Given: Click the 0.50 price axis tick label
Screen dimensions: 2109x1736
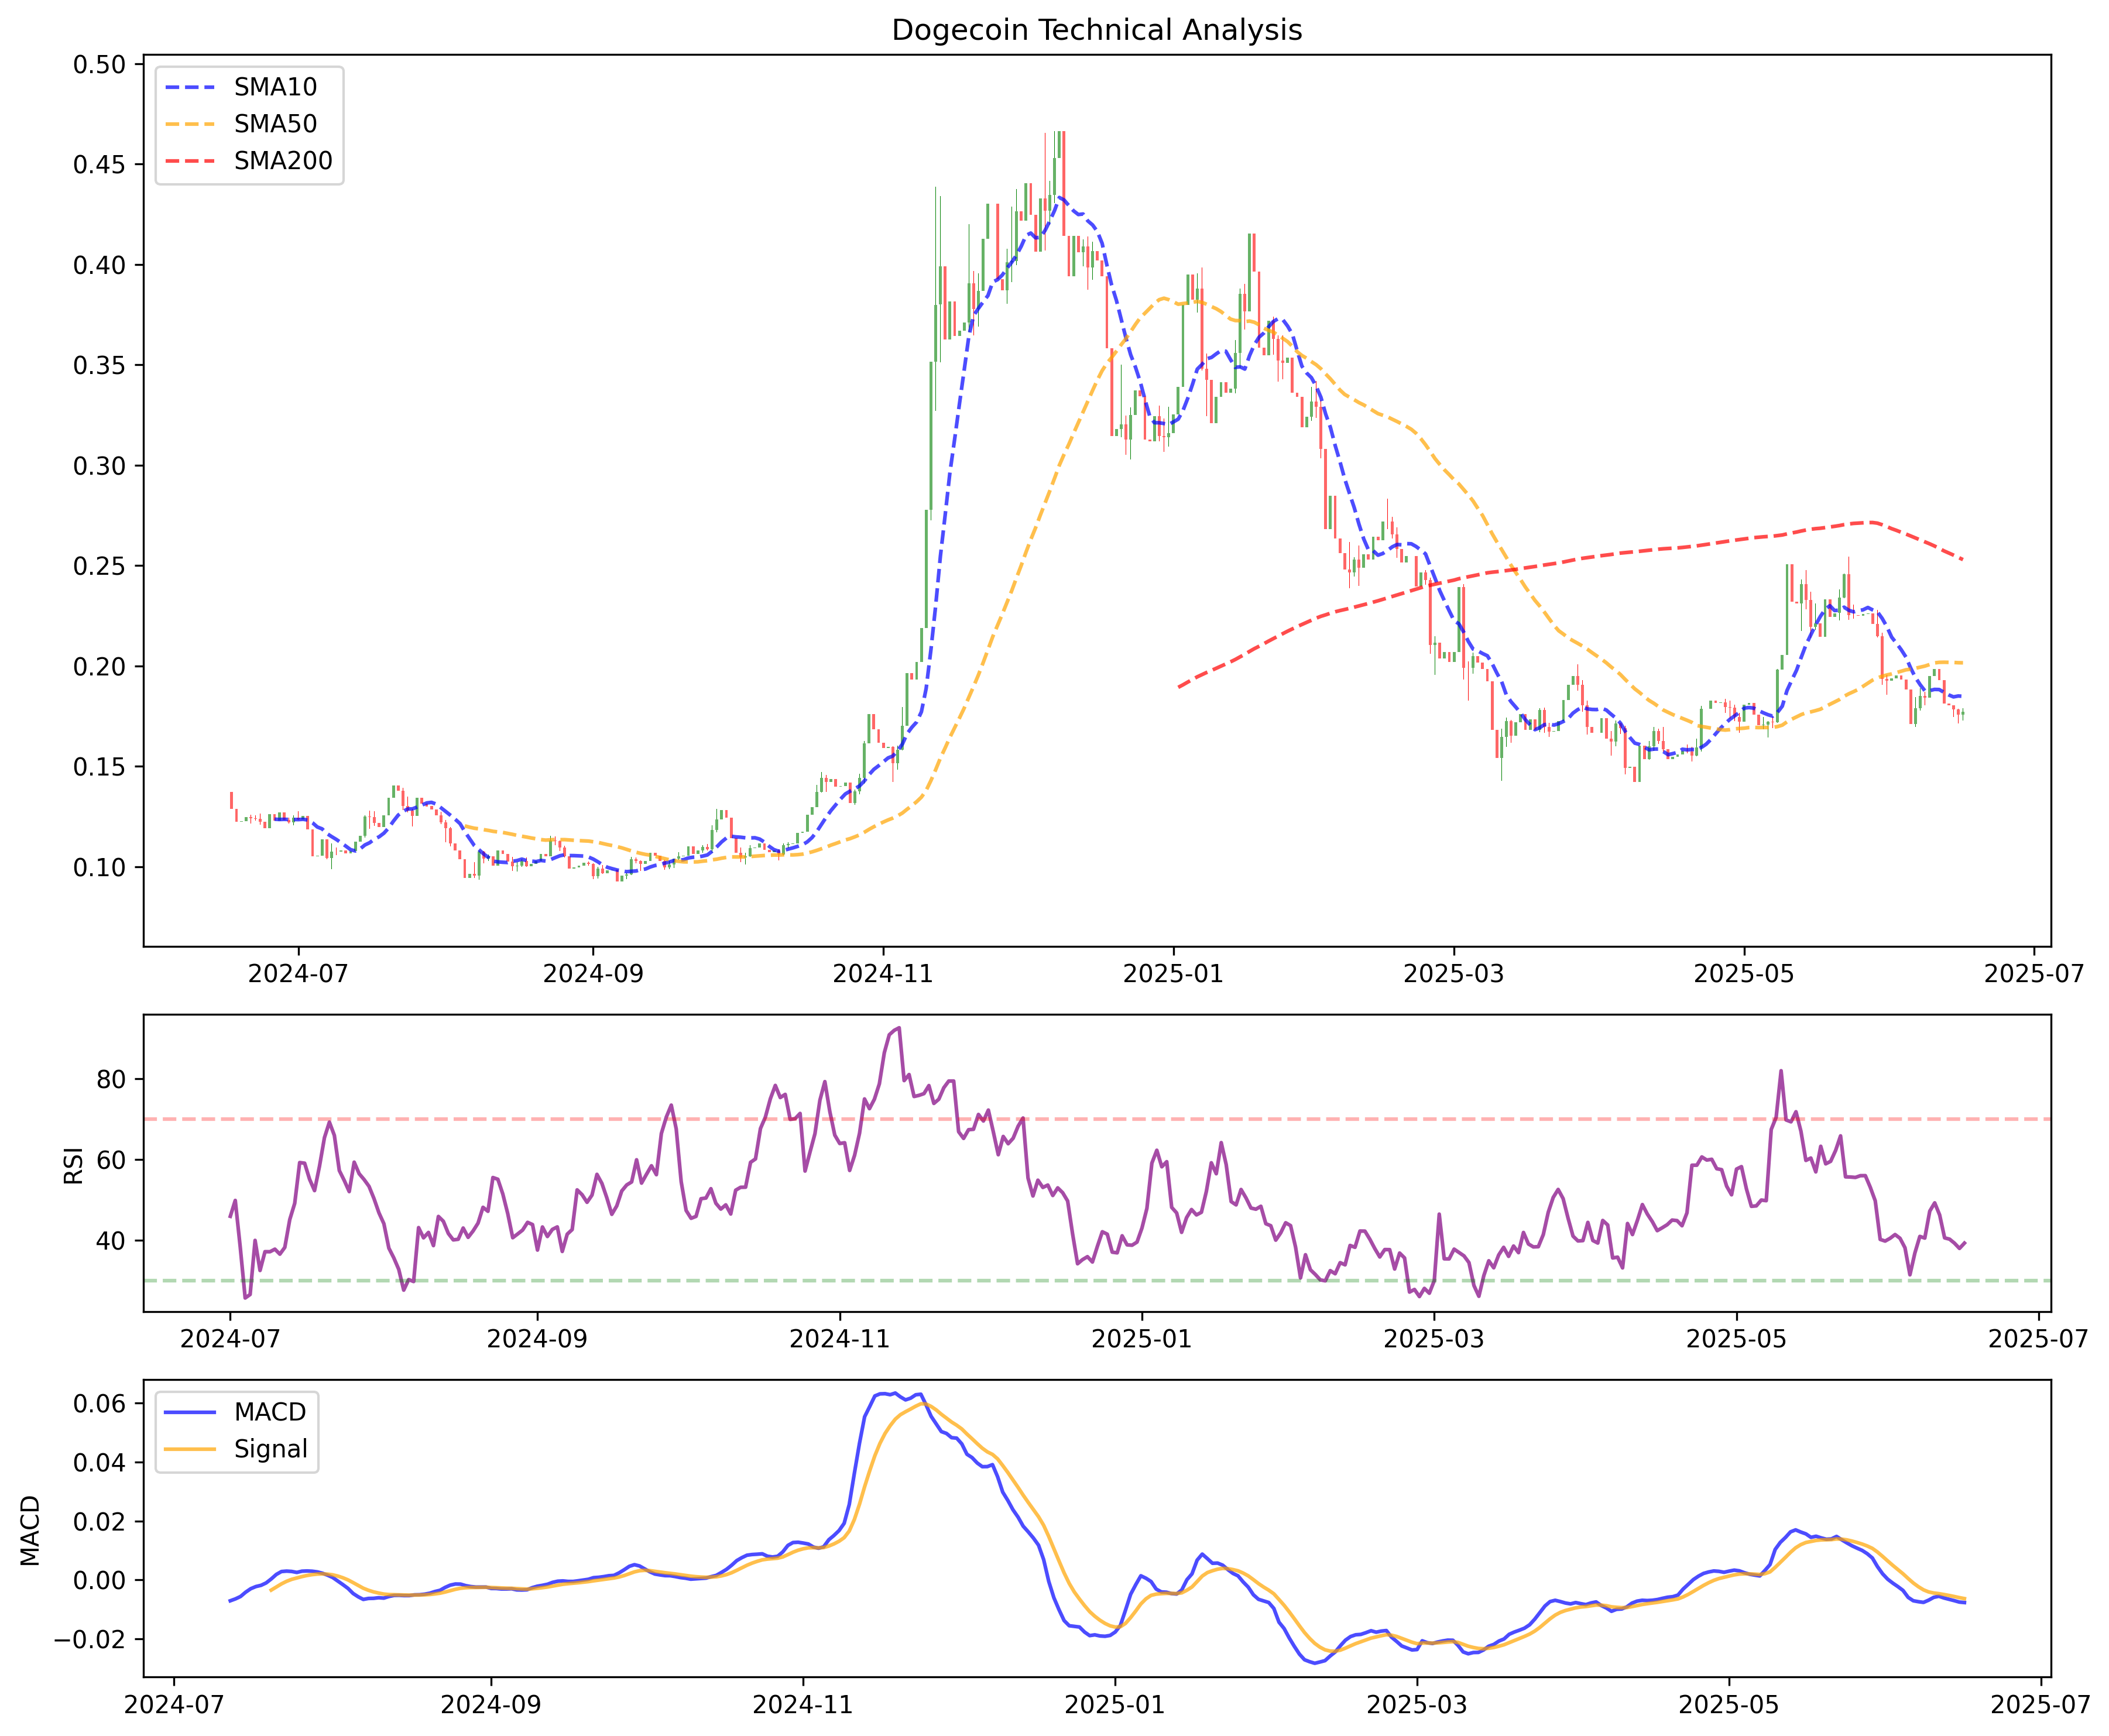Looking at the screenshot, I should tap(99, 65).
